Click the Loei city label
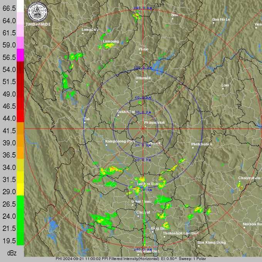 click(x=225, y=85)
